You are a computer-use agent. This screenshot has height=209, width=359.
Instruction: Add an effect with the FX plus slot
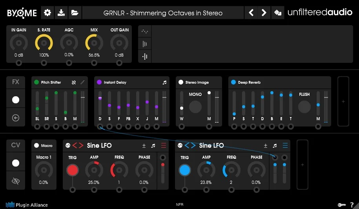tap(343, 101)
